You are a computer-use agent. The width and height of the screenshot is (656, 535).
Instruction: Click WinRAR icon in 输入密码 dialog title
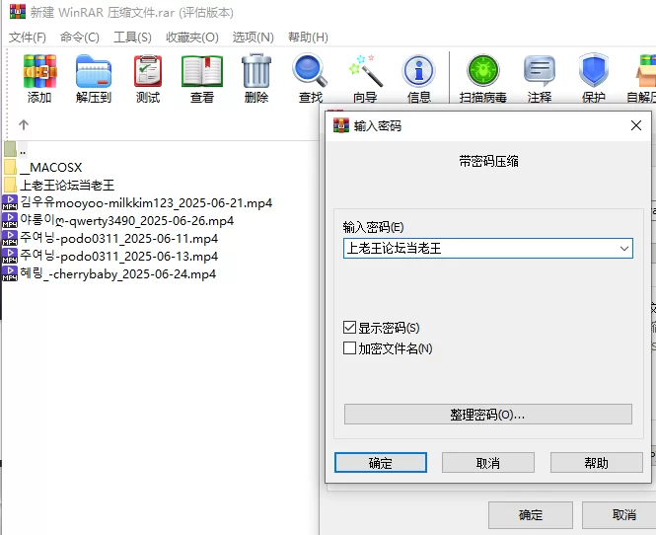click(341, 125)
